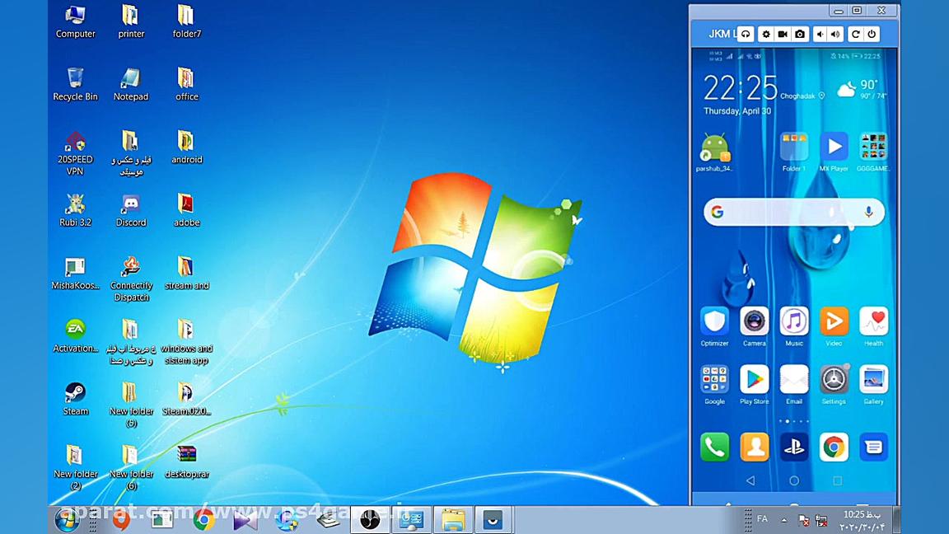Select the folder7 desktop folder
Image resolution: width=949 pixels, height=534 pixels.
tap(186, 21)
